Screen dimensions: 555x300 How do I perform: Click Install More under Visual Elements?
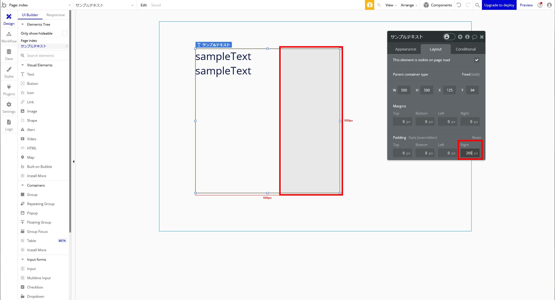pyautogui.click(x=36, y=176)
